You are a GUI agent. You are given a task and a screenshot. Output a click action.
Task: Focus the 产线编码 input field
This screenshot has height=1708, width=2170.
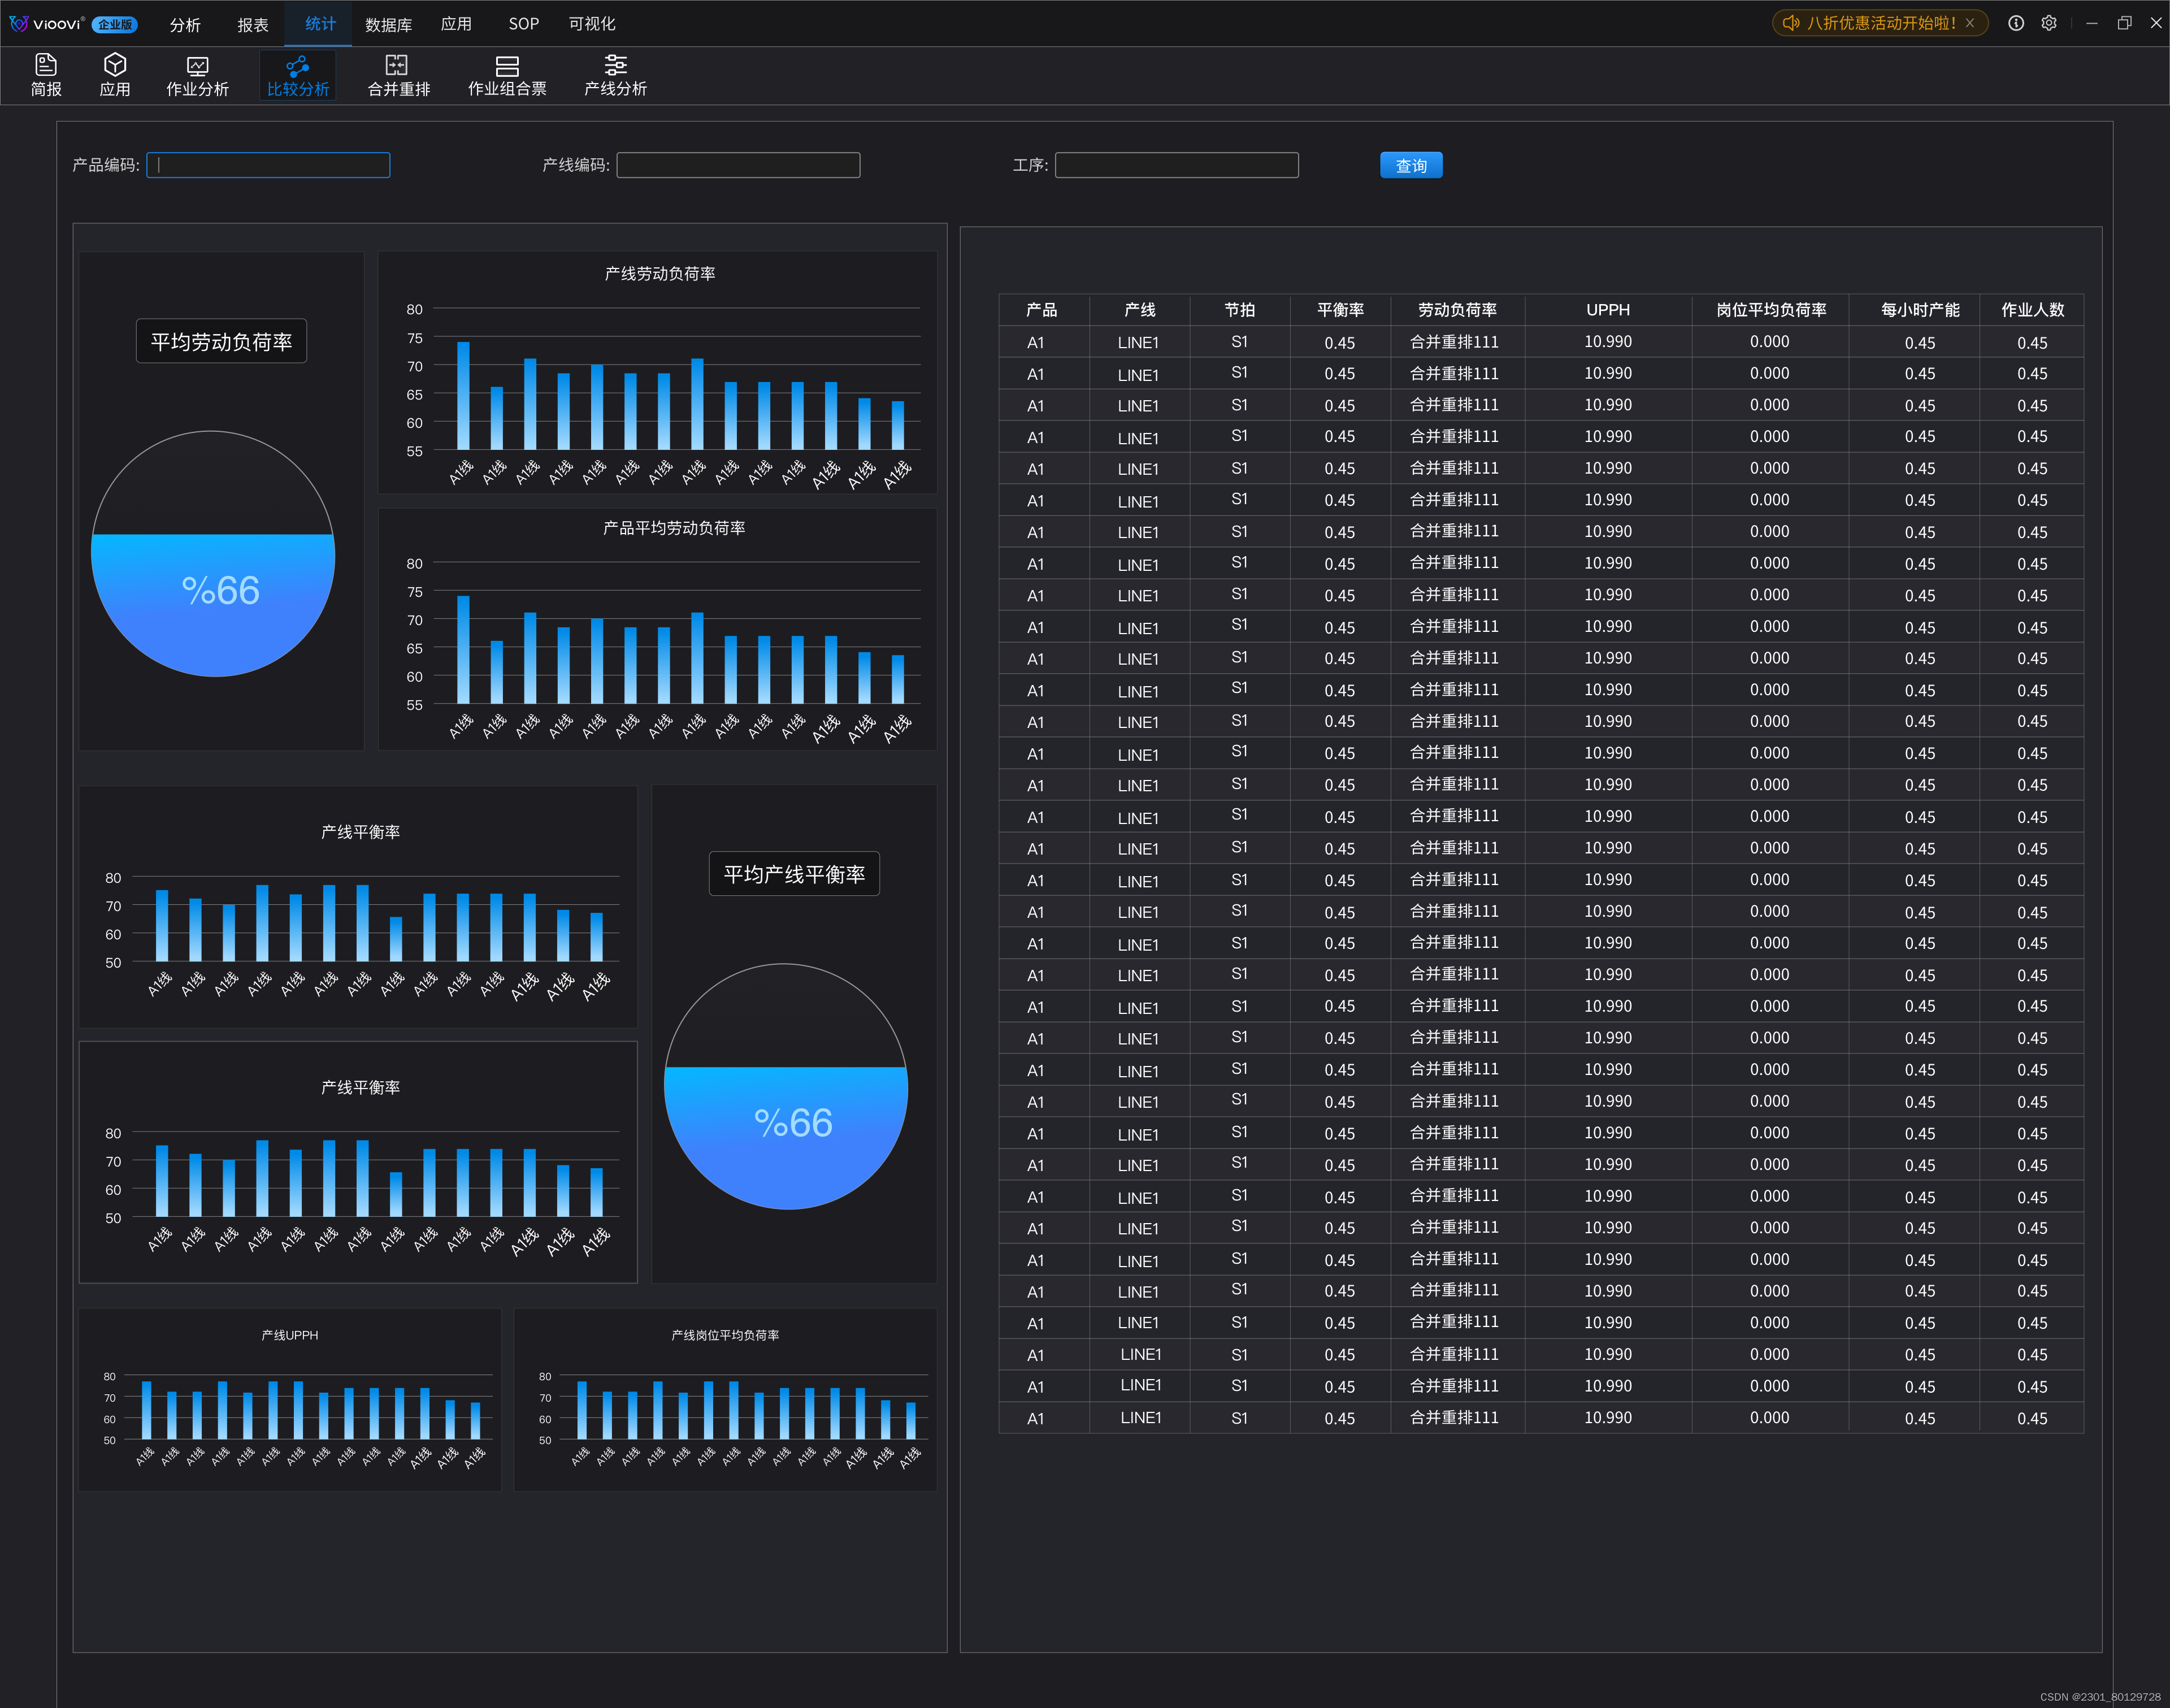738,165
